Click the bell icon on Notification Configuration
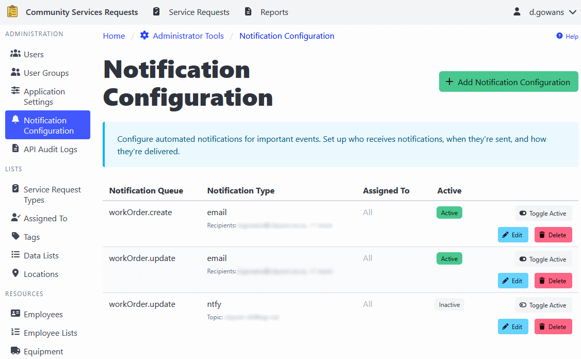This screenshot has width=581, height=359. 14,120
